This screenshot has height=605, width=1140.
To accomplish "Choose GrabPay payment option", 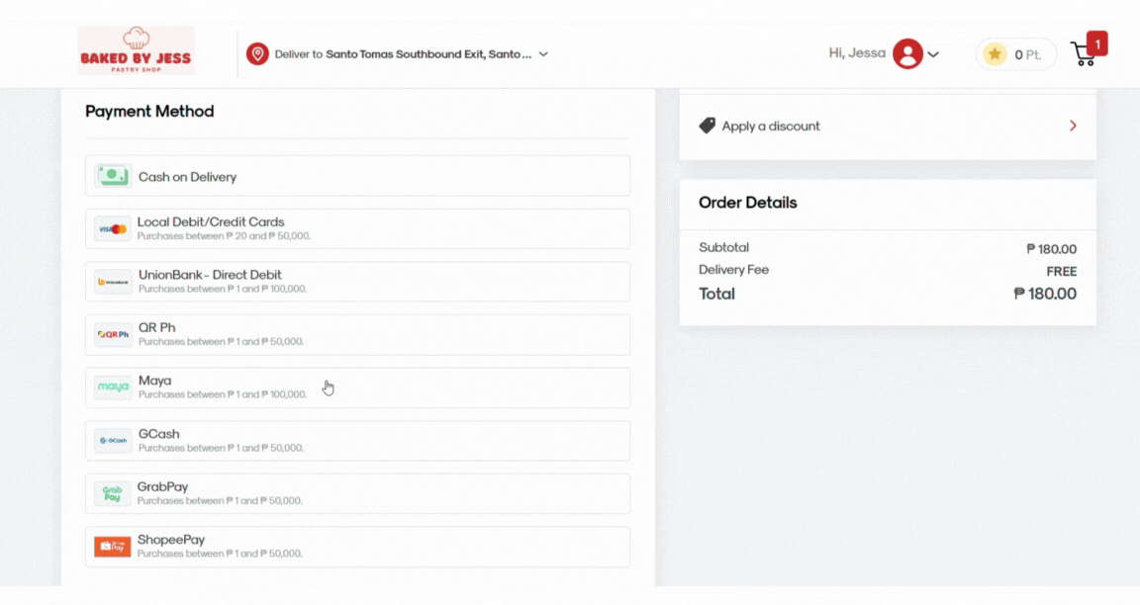I will [357, 493].
